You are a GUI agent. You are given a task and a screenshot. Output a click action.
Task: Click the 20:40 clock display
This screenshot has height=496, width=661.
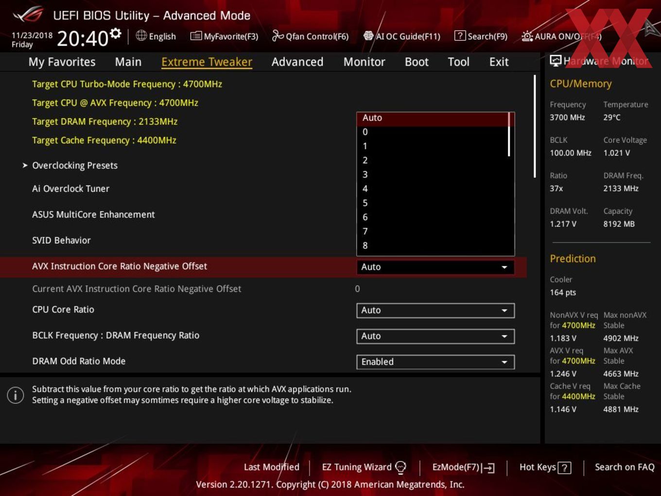coord(83,38)
